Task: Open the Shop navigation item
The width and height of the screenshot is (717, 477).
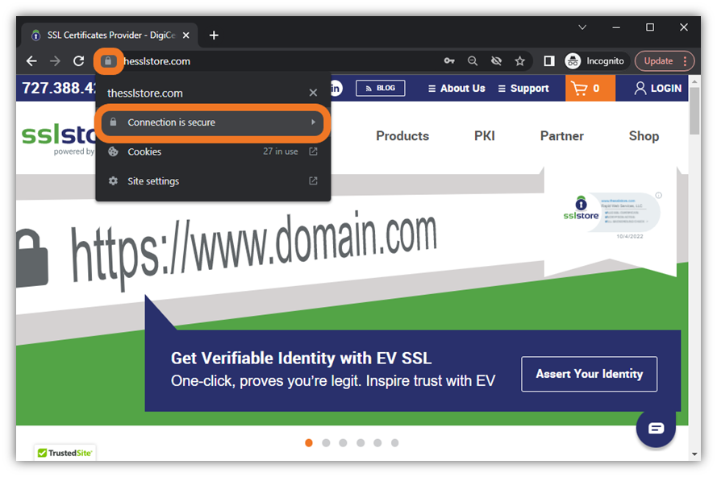Action: click(644, 136)
